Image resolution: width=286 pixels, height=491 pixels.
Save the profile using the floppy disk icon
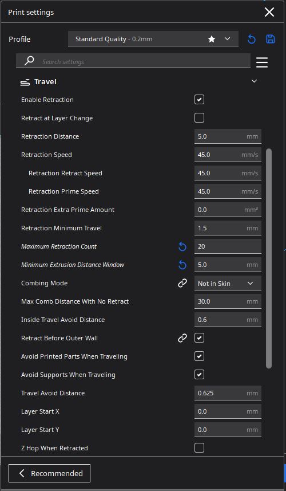(x=271, y=39)
